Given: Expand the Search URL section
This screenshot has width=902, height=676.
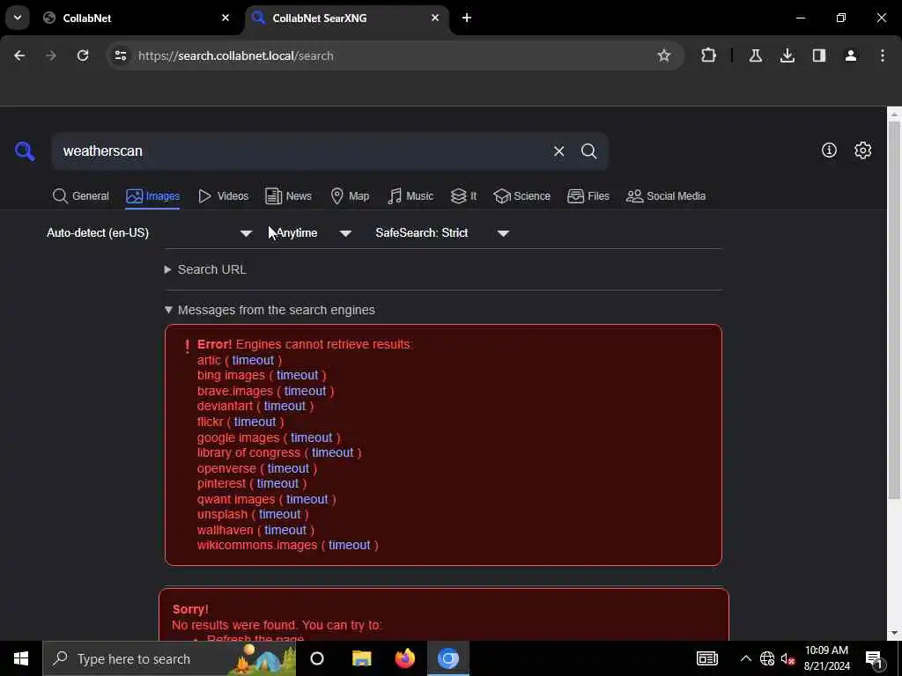Looking at the screenshot, I should [205, 269].
